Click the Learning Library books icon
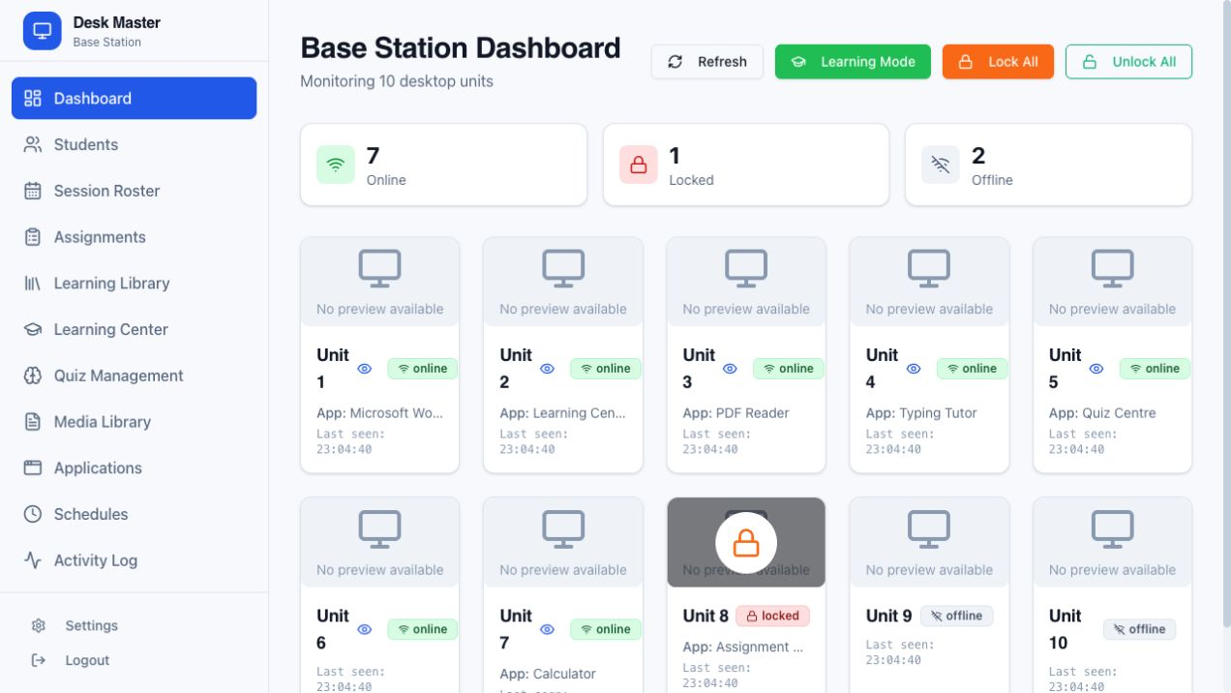This screenshot has height=693, width=1231. pyautogui.click(x=33, y=284)
